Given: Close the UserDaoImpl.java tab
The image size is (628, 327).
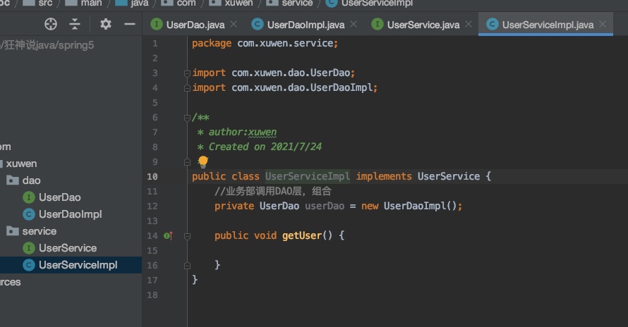Looking at the screenshot, I should coord(354,25).
